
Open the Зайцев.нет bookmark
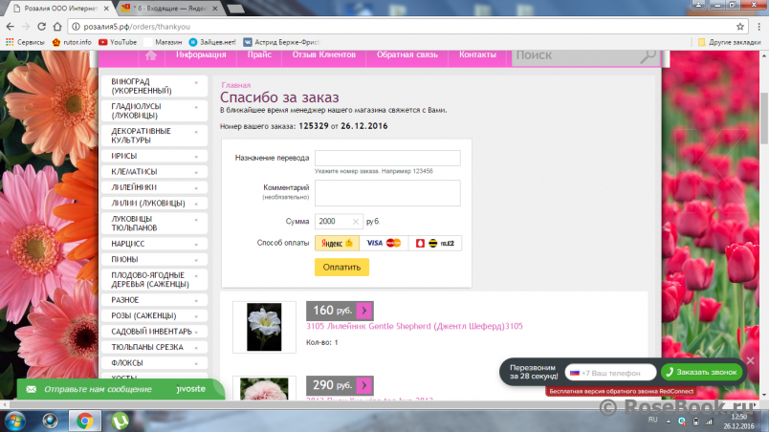tap(212, 42)
